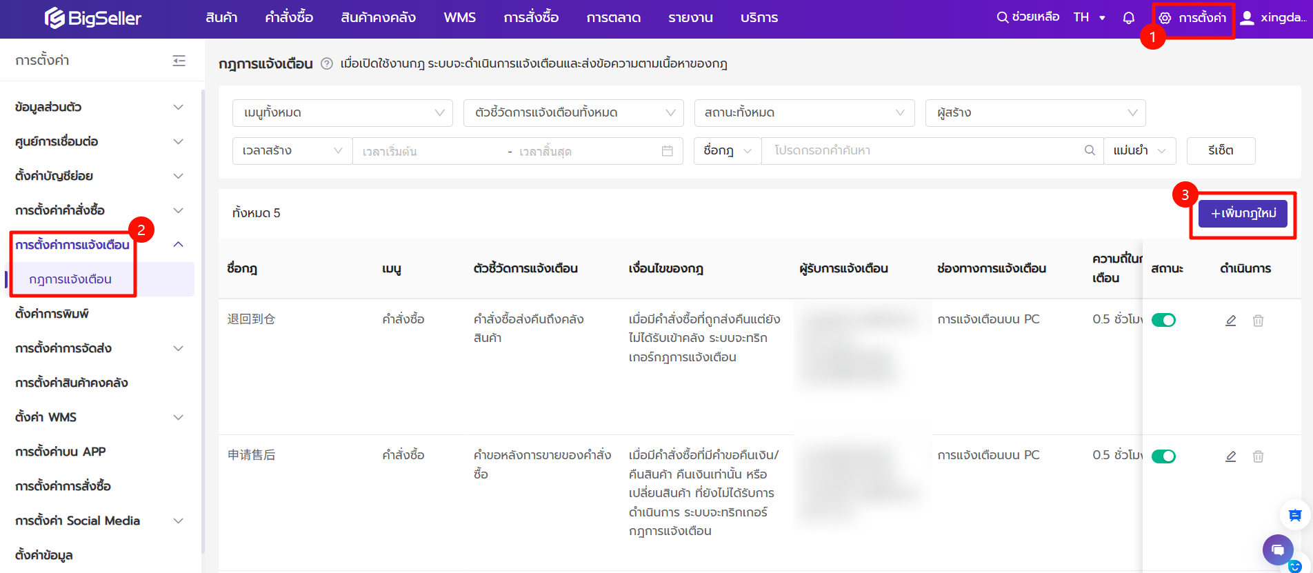Click rule name 退回到仓
The width and height of the screenshot is (1313, 573).
pyautogui.click(x=251, y=319)
